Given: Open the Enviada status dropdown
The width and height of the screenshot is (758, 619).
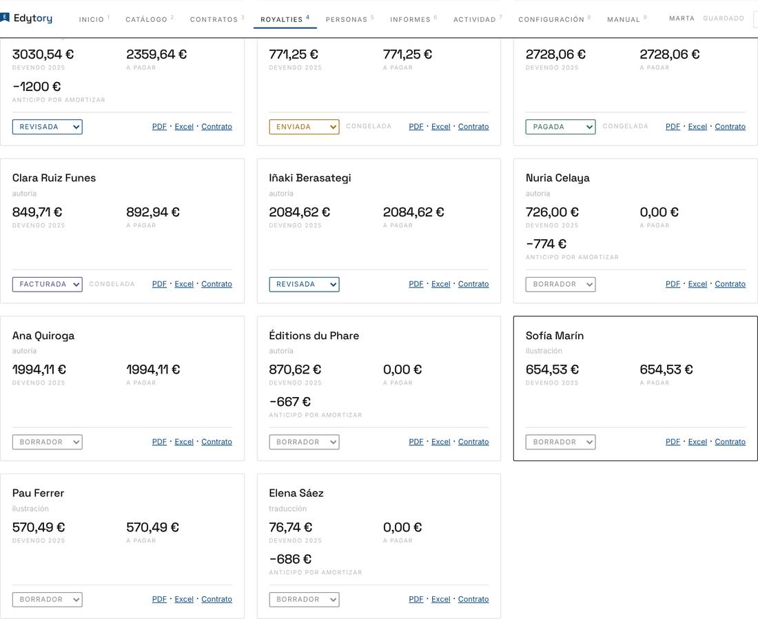Looking at the screenshot, I should click(x=304, y=127).
